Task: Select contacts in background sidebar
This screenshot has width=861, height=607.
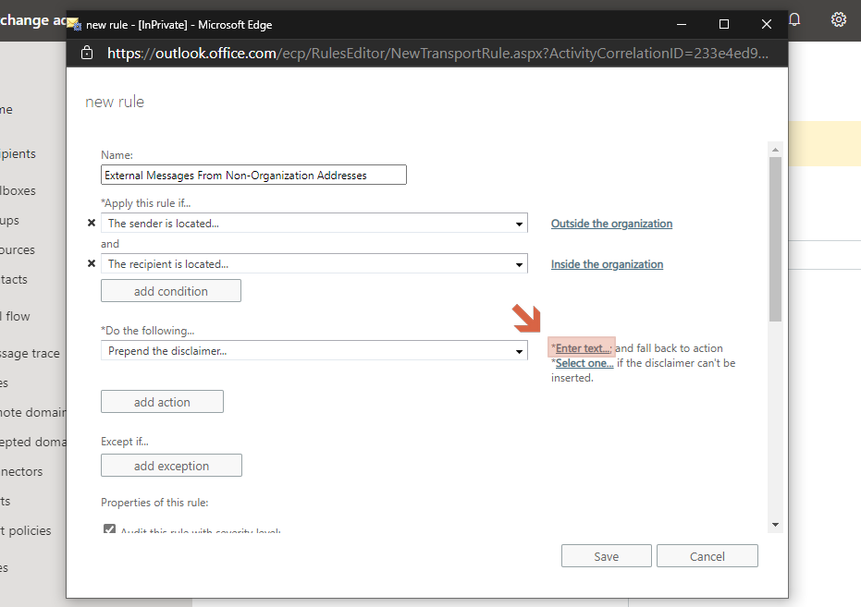Action: pyautogui.click(x=14, y=280)
